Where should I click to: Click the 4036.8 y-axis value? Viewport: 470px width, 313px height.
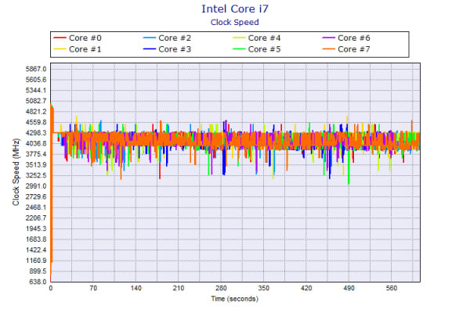pyautogui.click(x=36, y=143)
